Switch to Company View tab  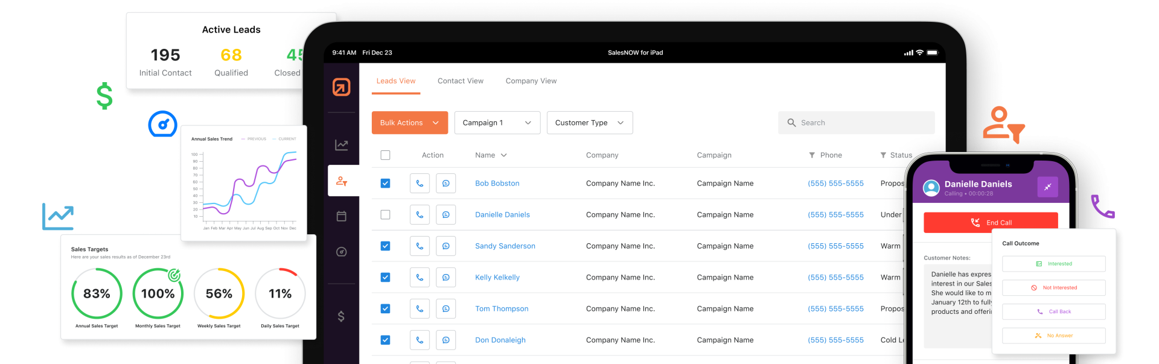[531, 81]
